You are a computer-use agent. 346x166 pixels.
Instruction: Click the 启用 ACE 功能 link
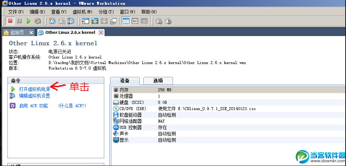tap(33, 106)
